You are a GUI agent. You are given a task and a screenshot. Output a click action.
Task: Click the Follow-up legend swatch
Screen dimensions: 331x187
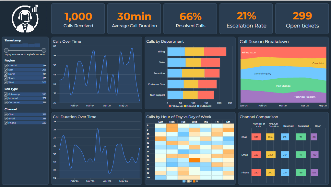[170, 106]
